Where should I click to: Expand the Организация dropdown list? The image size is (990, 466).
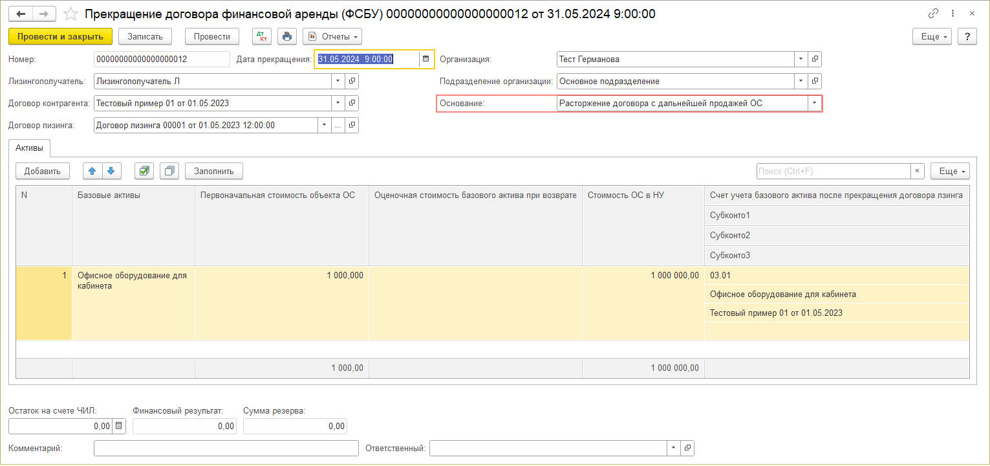point(801,60)
